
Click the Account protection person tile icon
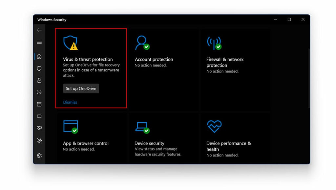142,43
